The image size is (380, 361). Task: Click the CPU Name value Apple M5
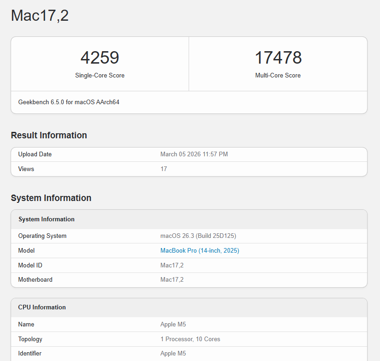[173, 324]
